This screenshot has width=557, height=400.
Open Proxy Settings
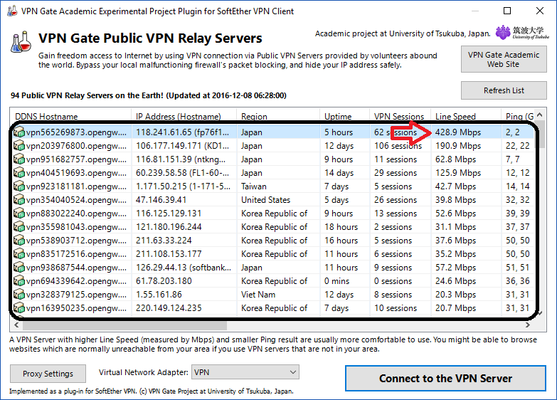(x=48, y=374)
